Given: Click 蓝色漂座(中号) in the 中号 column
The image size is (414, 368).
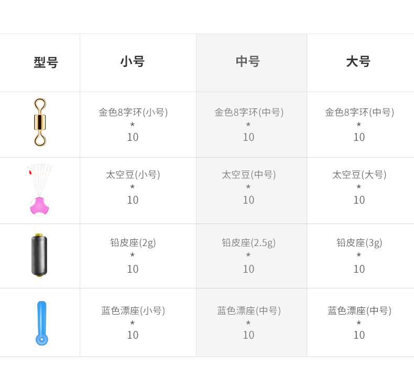Looking at the screenshot, I should tap(249, 310).
